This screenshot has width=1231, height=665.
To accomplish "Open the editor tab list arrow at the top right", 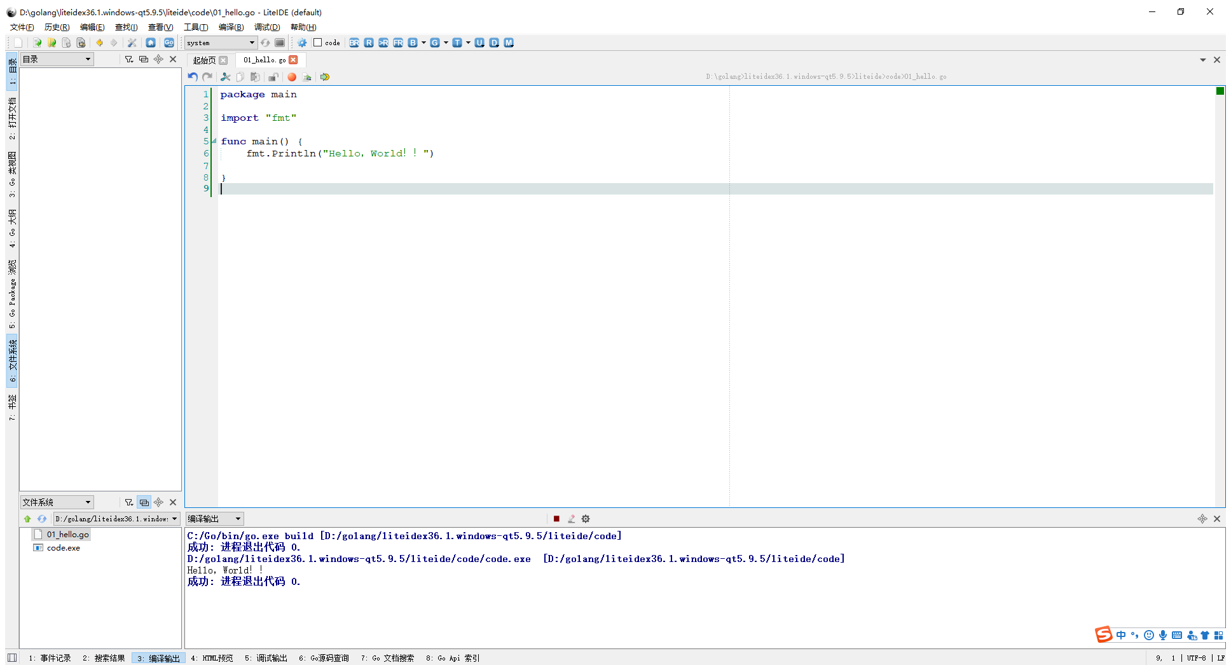I will click(x=1203, y=60).
